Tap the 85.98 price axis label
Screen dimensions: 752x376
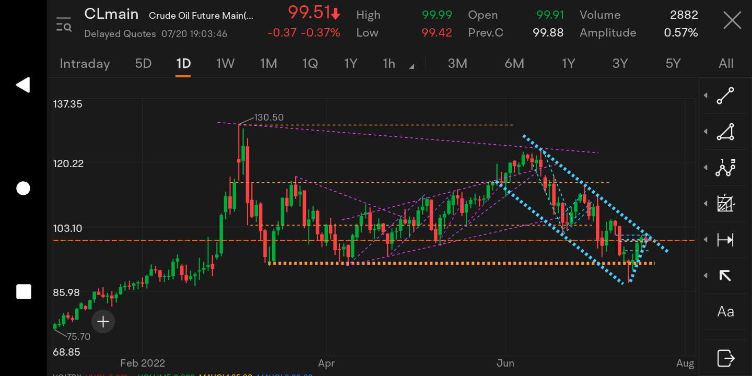(x=66, y=293)
